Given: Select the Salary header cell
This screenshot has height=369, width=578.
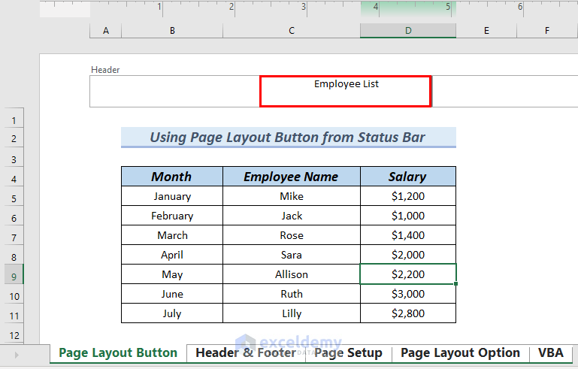Looking at the screenshot, I should (408, 176).
